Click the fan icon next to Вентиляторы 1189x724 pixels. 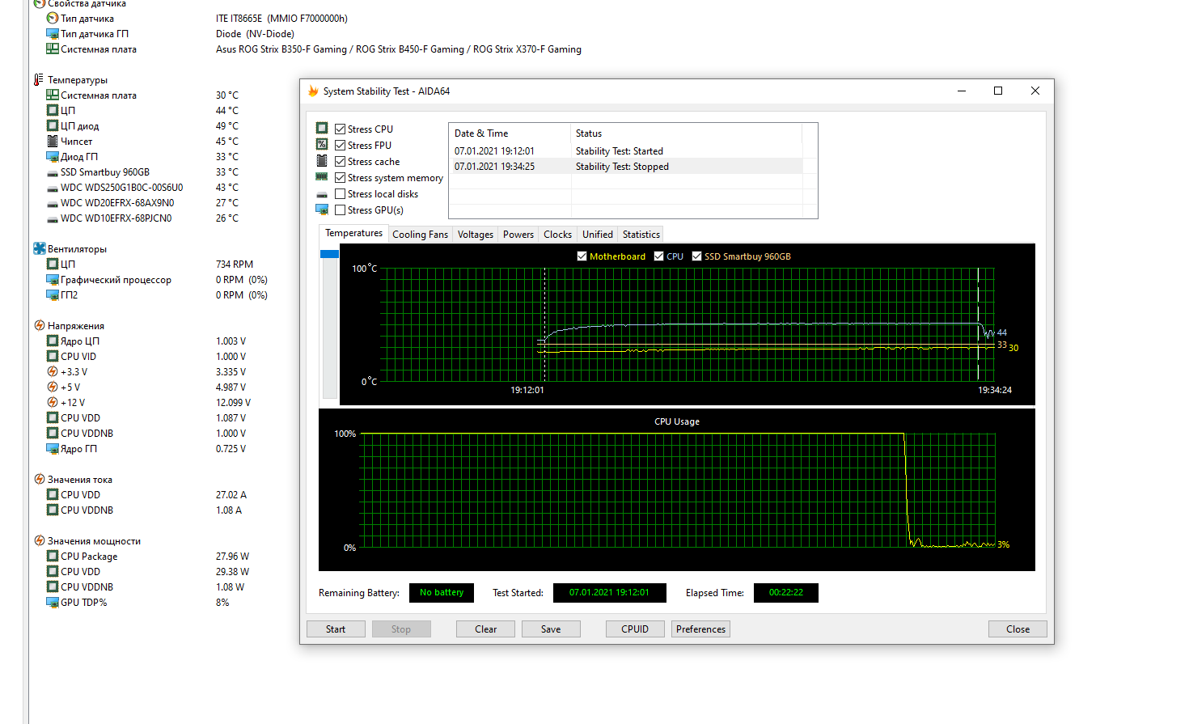pos(39,248)
